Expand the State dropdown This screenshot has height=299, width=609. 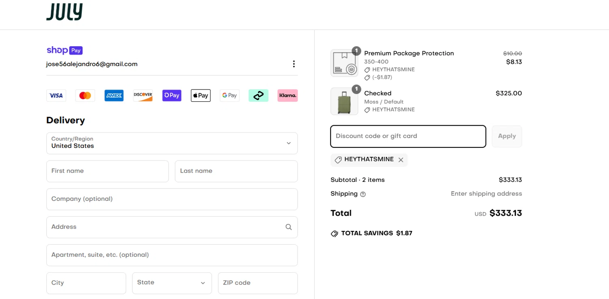point(172,283)
